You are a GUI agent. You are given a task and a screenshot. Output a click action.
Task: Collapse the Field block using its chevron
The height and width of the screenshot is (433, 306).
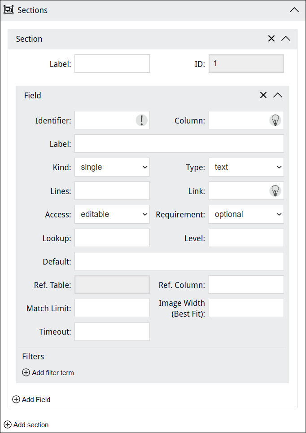pyautogui.click(x=278, y=95)
